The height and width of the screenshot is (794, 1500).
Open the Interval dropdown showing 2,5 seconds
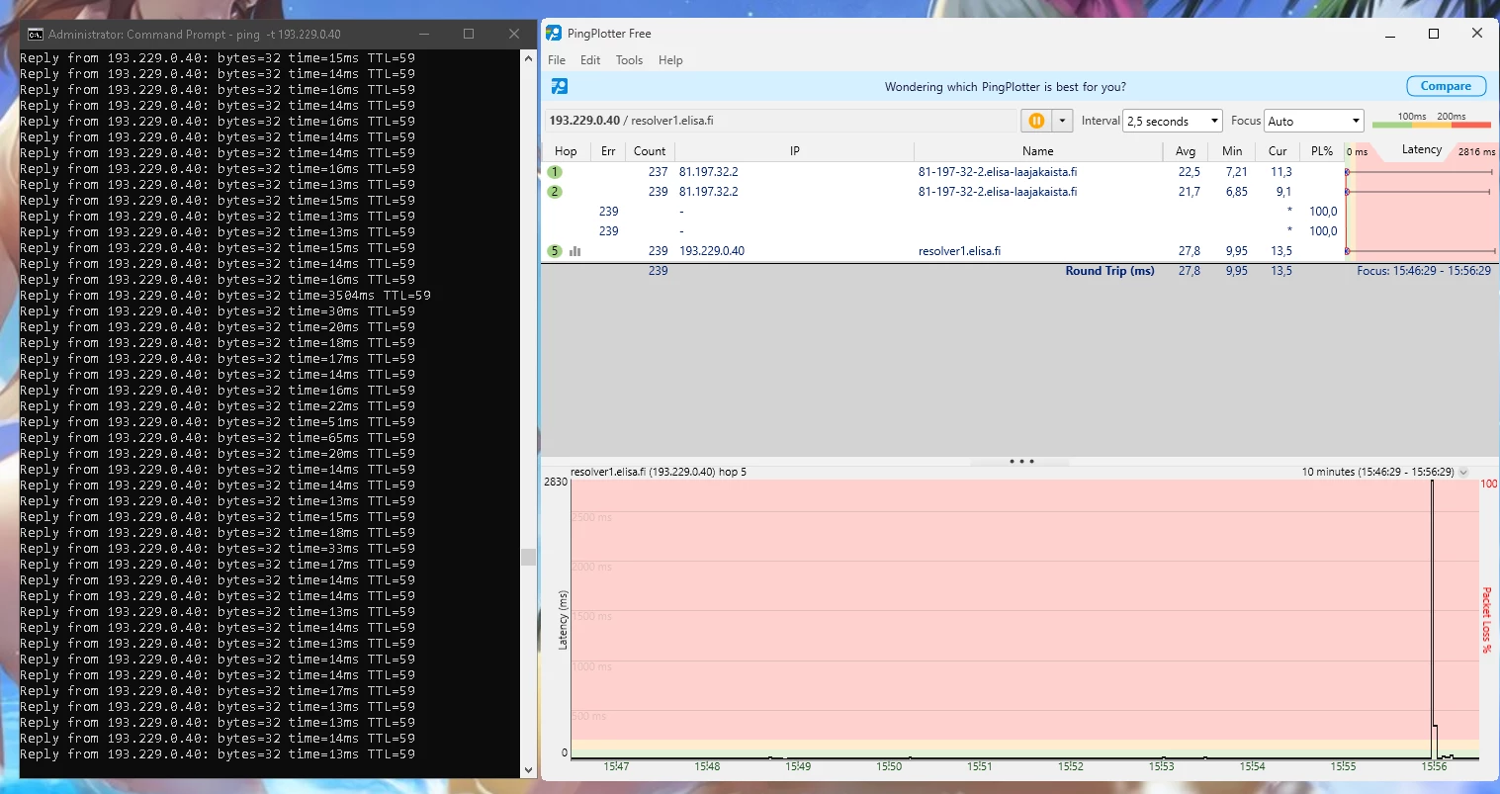pos(1173,121)
